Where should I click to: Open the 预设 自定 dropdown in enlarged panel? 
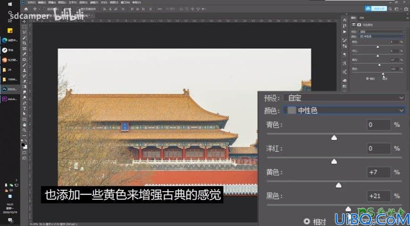344,98
